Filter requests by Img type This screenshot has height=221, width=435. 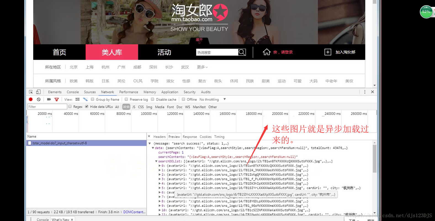click(x=149, y=107)
